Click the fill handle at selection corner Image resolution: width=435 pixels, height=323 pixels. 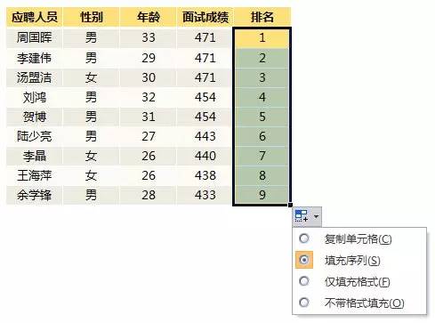tap(290, 205)
